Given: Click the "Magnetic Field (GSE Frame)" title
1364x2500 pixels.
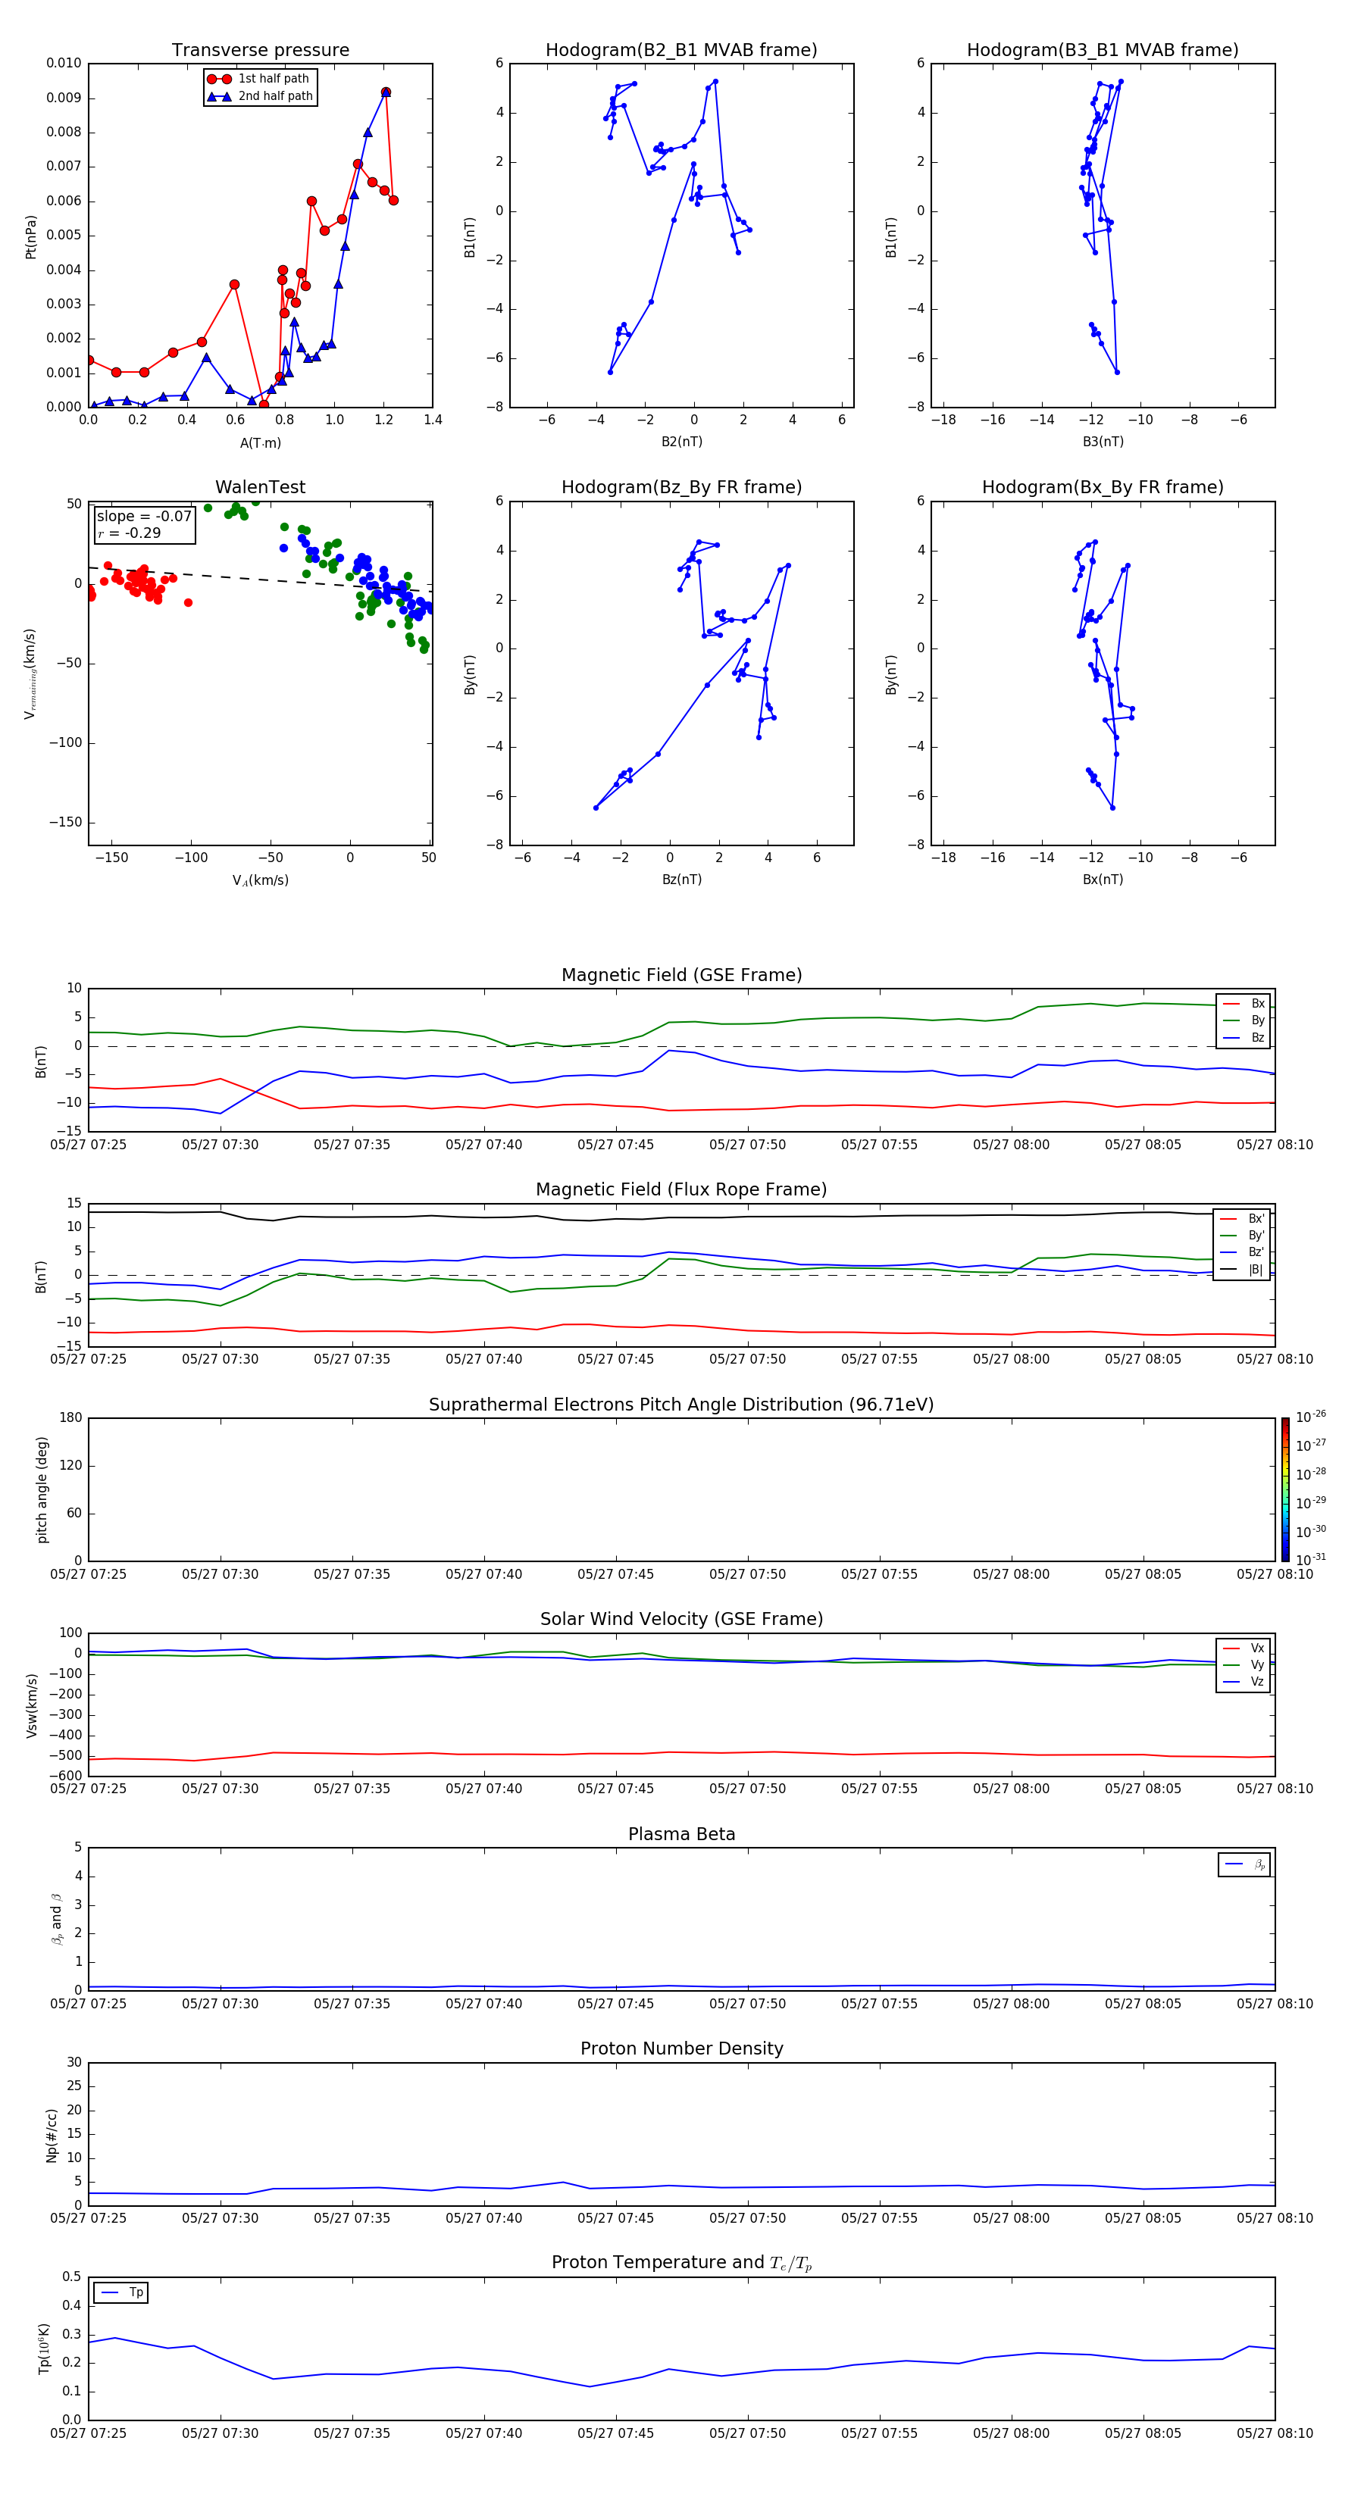Looking at the screenshot, I should point(681,975).
